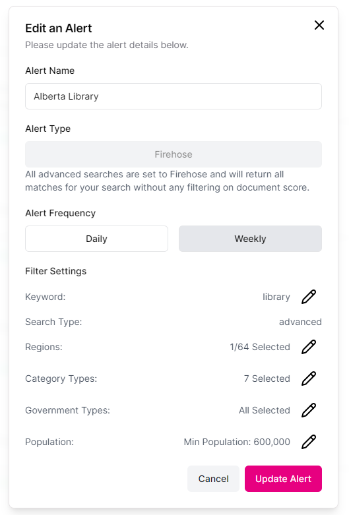Image resolution: width=349 pixels, height=515 pixels.
Task: Click the advanced search type value
Action: (300, 322)
